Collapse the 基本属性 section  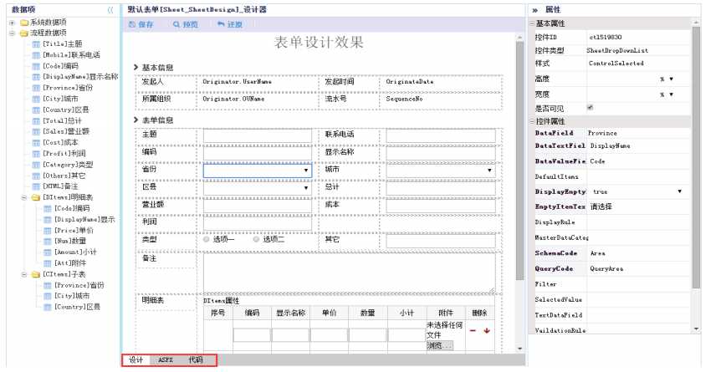tap(532, 23)
